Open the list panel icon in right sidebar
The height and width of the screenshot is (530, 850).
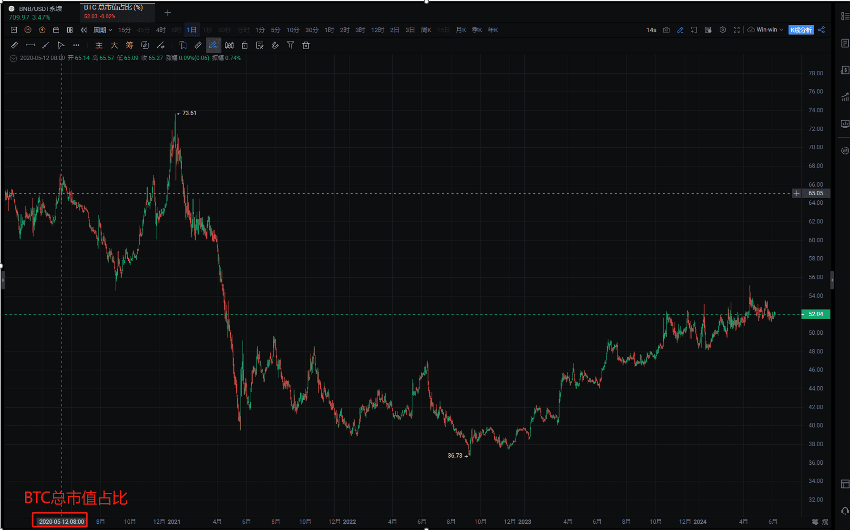(x=845, y=16)
